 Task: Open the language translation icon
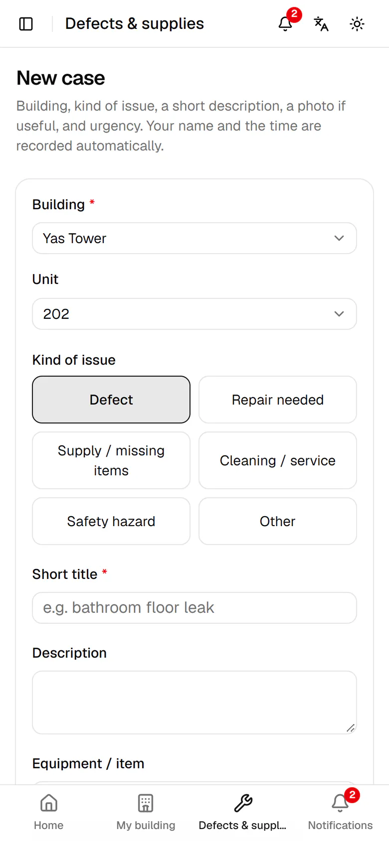(x=321, y=24)
